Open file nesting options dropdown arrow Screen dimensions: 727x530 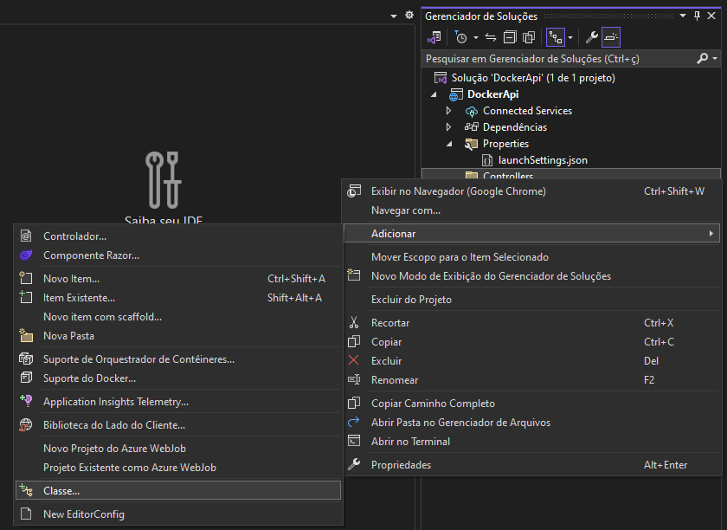[x=570, y=37]
